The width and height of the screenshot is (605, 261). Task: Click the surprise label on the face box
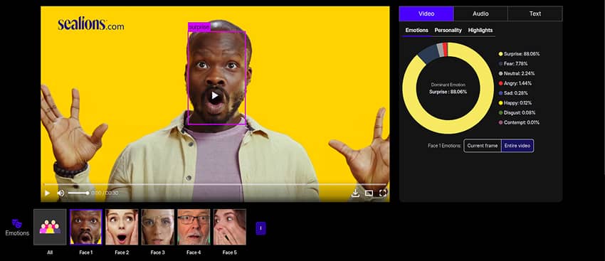tap(199, 27)
